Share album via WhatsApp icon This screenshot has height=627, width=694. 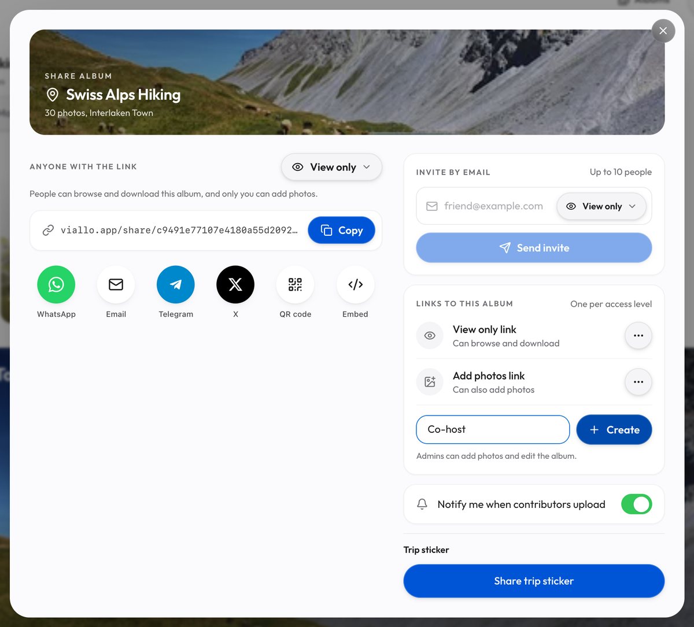point(56,284)
